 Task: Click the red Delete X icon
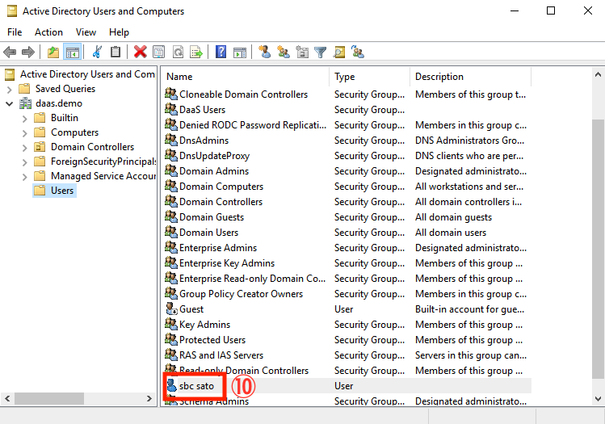(x=140, y=52)
